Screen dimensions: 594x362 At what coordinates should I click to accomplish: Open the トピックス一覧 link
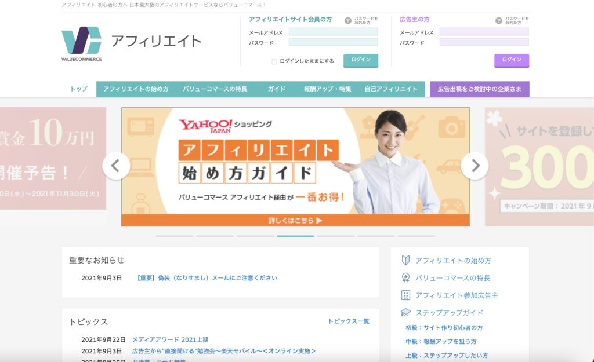(x=349, y=321)
